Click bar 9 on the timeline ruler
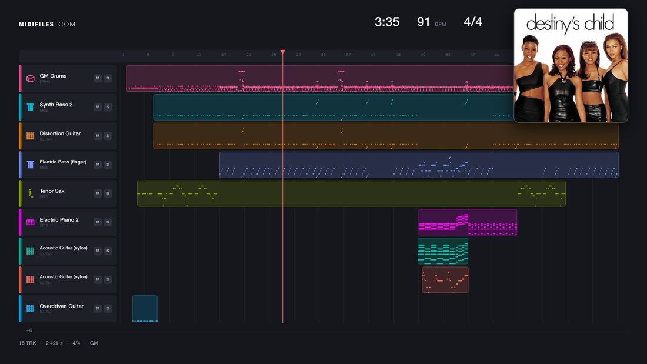Viewport: 647px width, 364px height. pyautogui.click(x=173, y=55)
